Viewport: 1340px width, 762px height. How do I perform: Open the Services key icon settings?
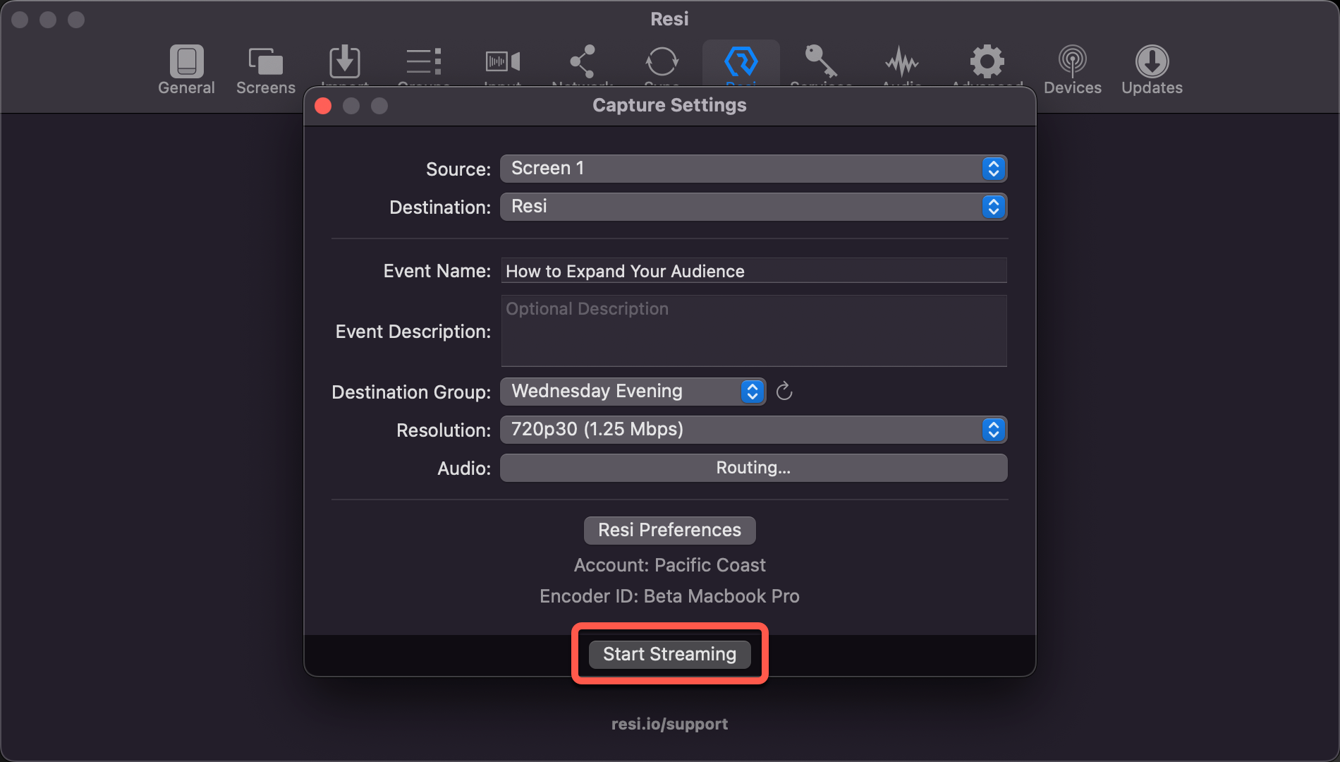(821, 64)
